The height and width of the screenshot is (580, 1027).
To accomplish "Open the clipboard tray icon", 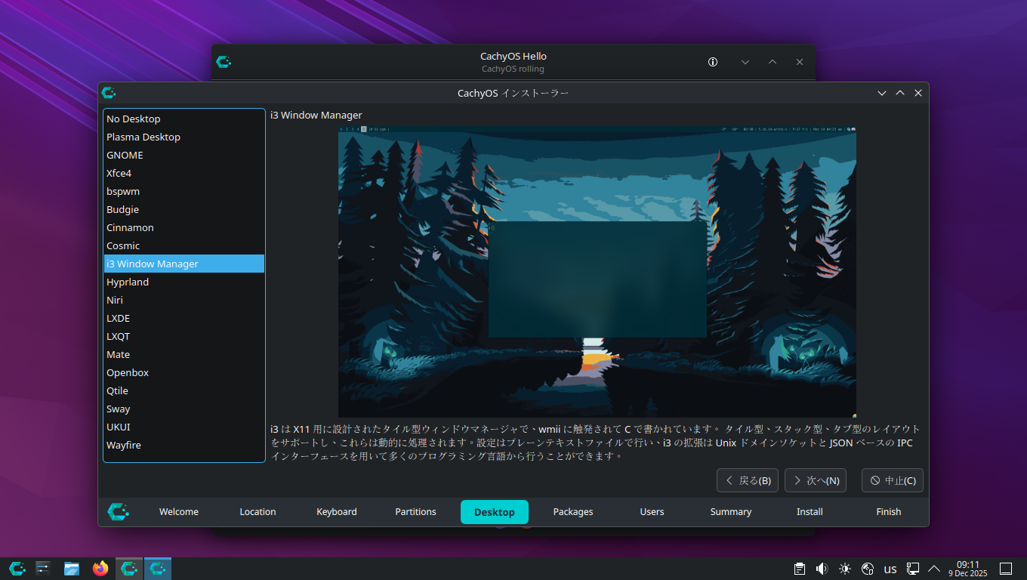I will pyautogui.click(x=799, y=569).
